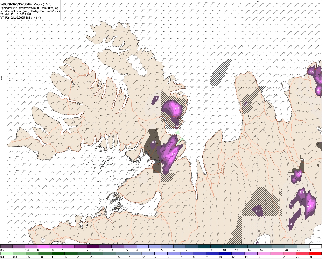Click the Veðurstofan/IS750dev title text
This screenshot has height=259, width=322.
(x=16, y=4)
